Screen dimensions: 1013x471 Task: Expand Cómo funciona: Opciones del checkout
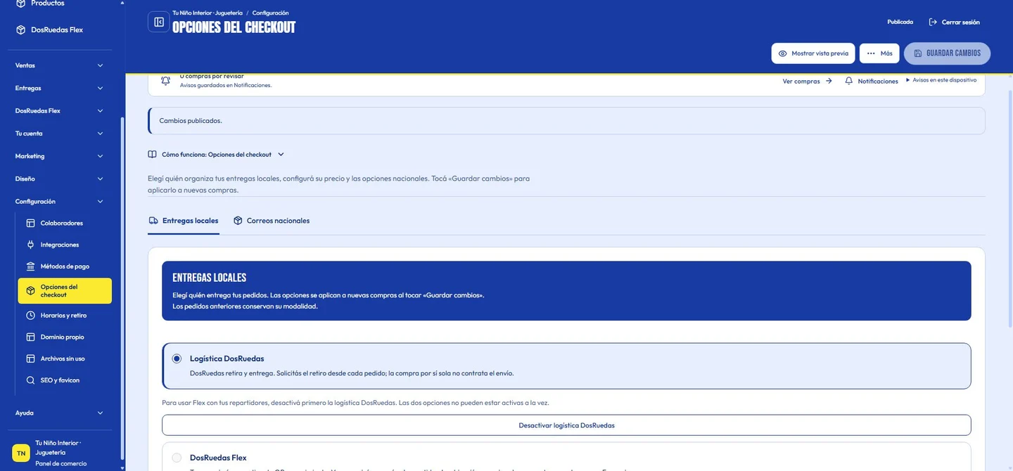point(216,154)
